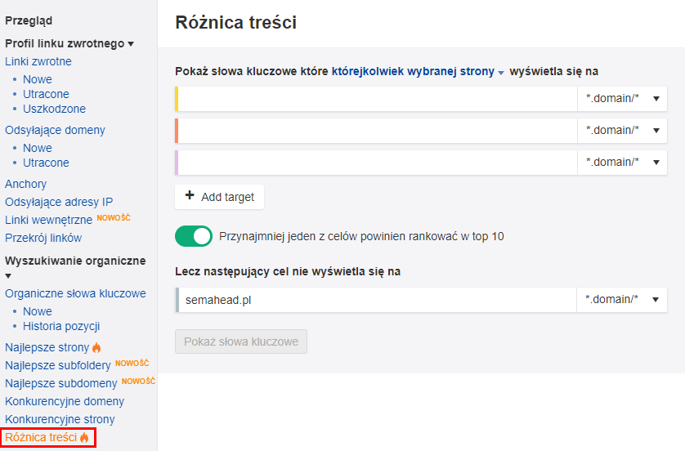Open domain mode dropdown for semahead.pl
The height and width of the screenshot is (451, 685).
pyautogui.click(x=622, y=300)
